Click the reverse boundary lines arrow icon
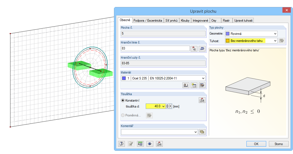 202,49
